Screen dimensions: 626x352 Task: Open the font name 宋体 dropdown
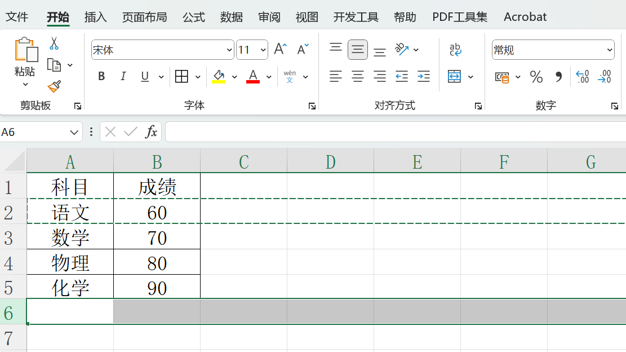[x=229, y=50]
